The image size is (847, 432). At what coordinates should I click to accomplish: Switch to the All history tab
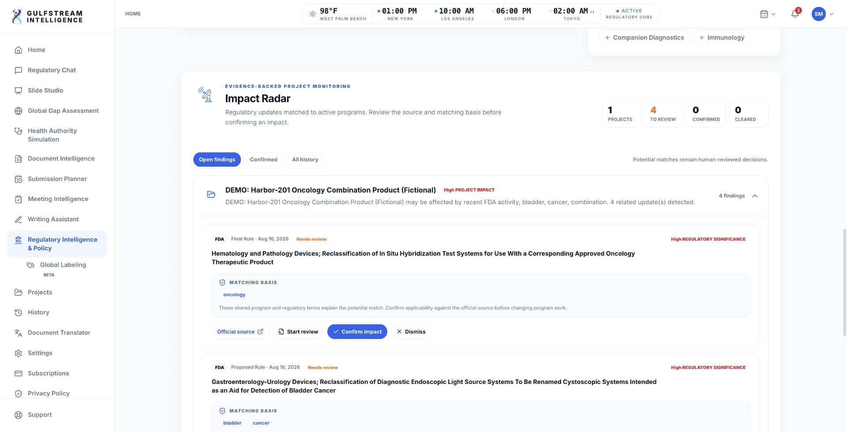(x=305, y=160)
